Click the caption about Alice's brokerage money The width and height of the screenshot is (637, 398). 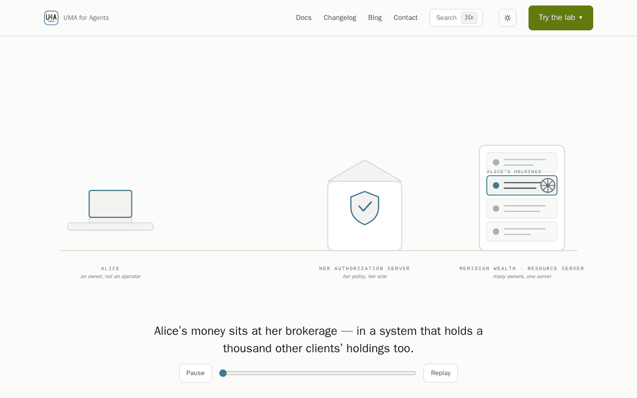pos(318,339)
